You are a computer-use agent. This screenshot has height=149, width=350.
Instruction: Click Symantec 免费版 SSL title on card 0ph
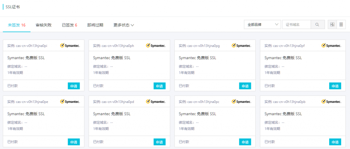pyautogui.click(x=112, y=58)
